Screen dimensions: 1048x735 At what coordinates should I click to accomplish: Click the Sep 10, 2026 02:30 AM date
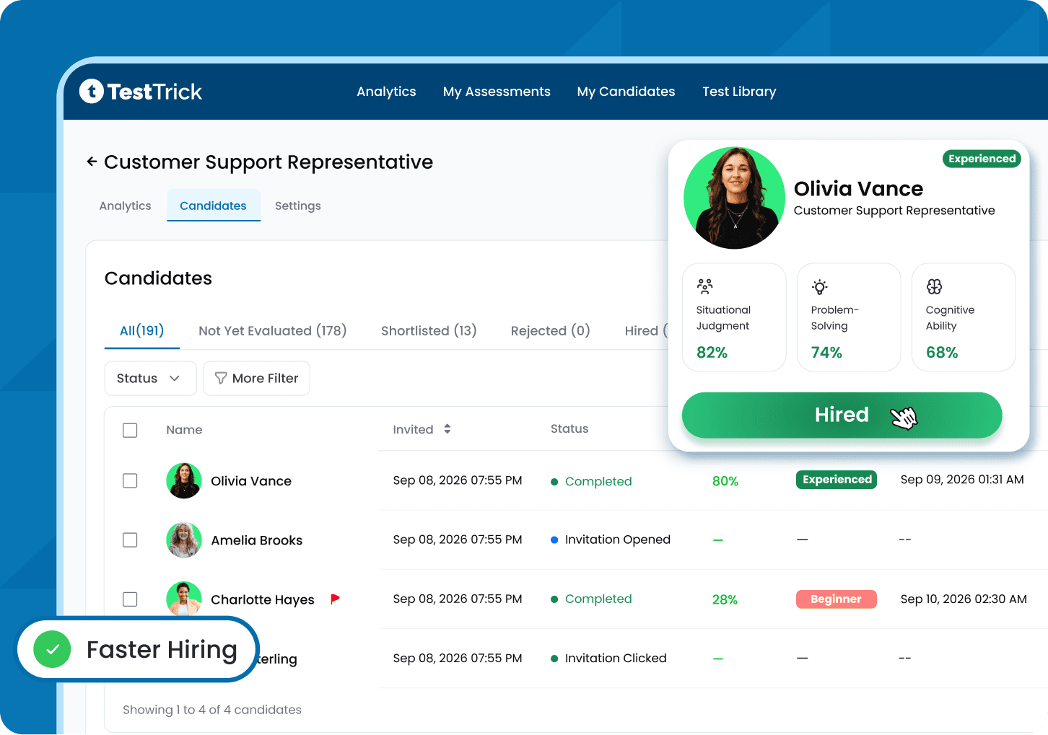tap(964, 599)
